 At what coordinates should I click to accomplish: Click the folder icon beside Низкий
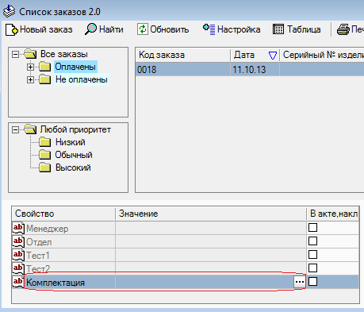point(44,142)
